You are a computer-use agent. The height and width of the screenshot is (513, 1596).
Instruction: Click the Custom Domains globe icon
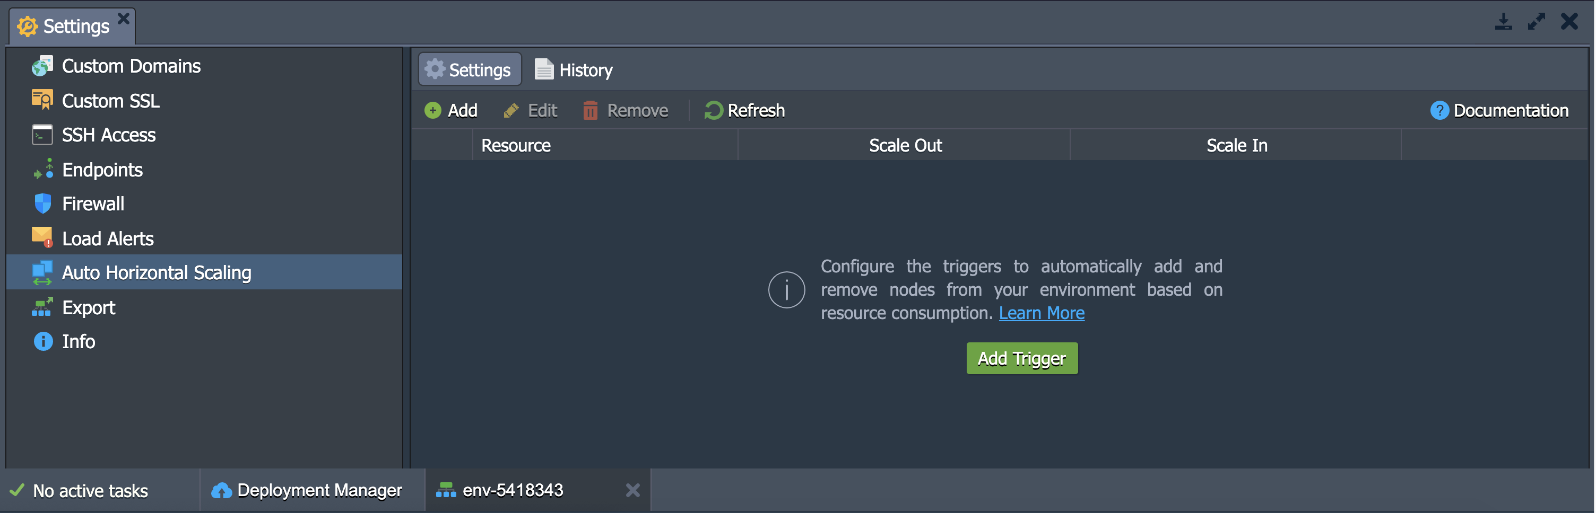pos(42,66)
